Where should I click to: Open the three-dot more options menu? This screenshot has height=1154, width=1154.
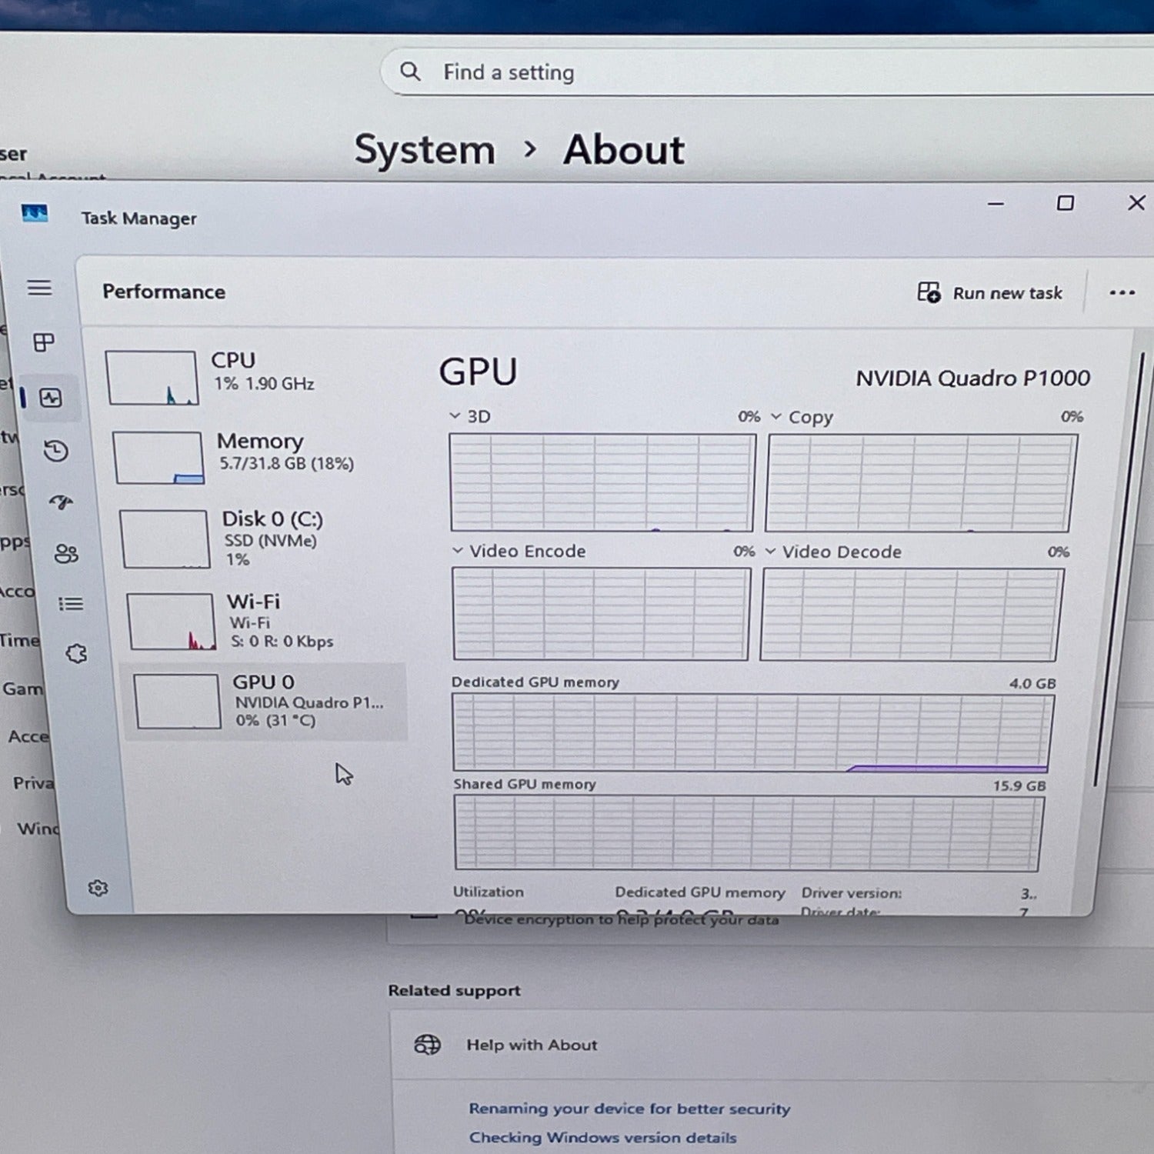(1122, 293)
